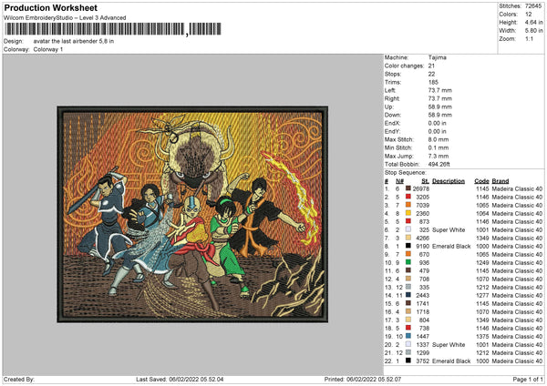Click the Wilcom EmbroideryStudio Level 3 Advanced text
Image resolution: width=547 pixels, height=386 pixels.
65,18
